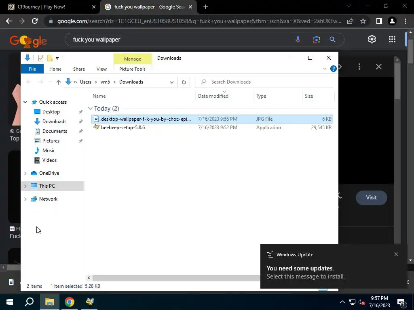
Task: Close the Google image preview panel
Action: click(378, 67)
